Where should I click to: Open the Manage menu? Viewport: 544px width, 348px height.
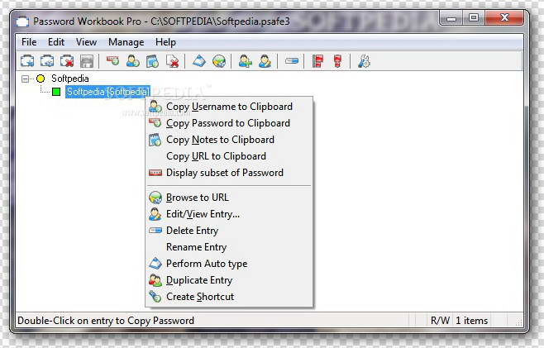(x=126, y=42)
